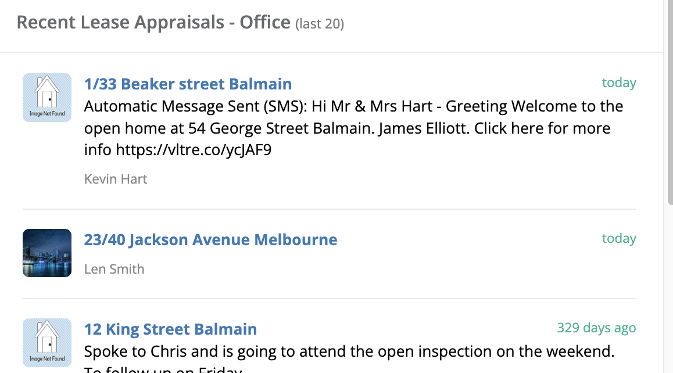
Task: Click the '(last 20)' label in header
Action: [320, 24]
